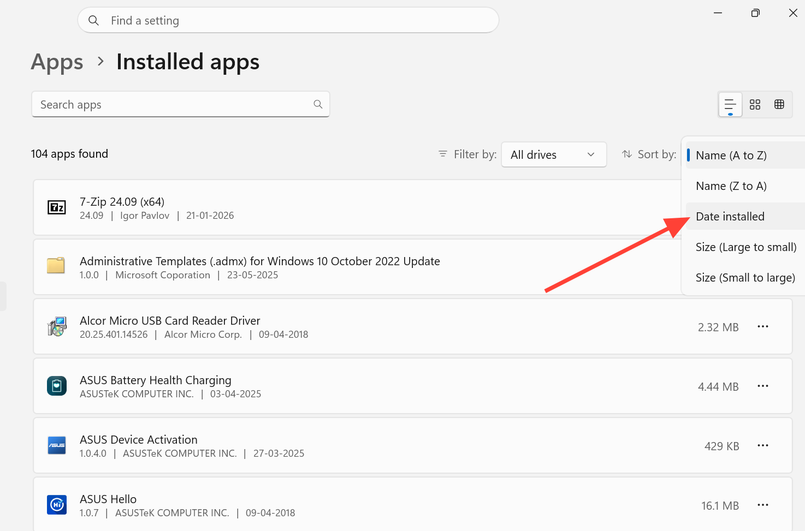Screen dimensions: 805x531
Task: Click the Search apps magnifier icon
Action: tap(318, 104)
